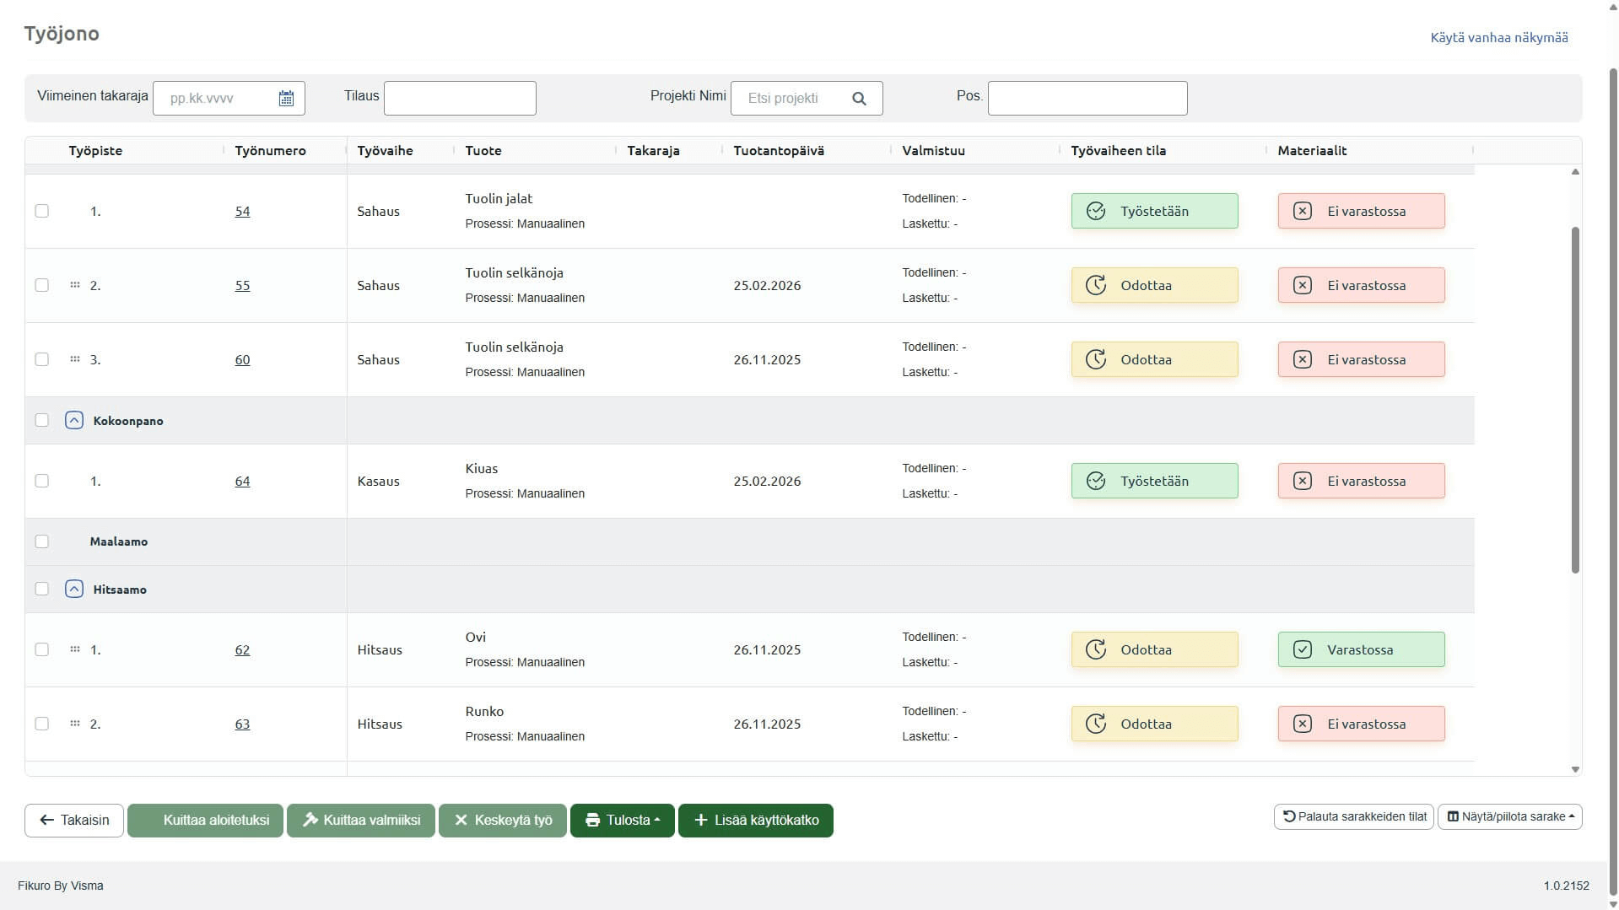1619x910 pixels.
Task: Collapse the Hitsaamo workstation group
Action: point(74,589)
